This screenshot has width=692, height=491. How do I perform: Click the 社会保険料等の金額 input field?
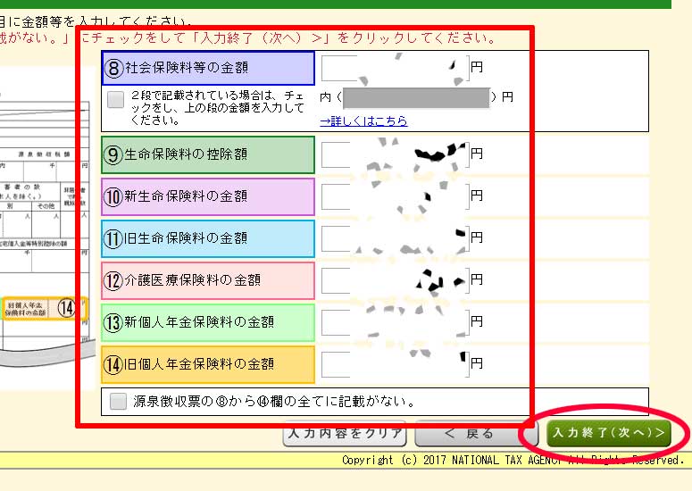pyautogui.click(x=394, y=67)
